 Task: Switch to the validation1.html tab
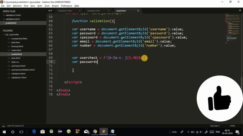pos(65,11)
